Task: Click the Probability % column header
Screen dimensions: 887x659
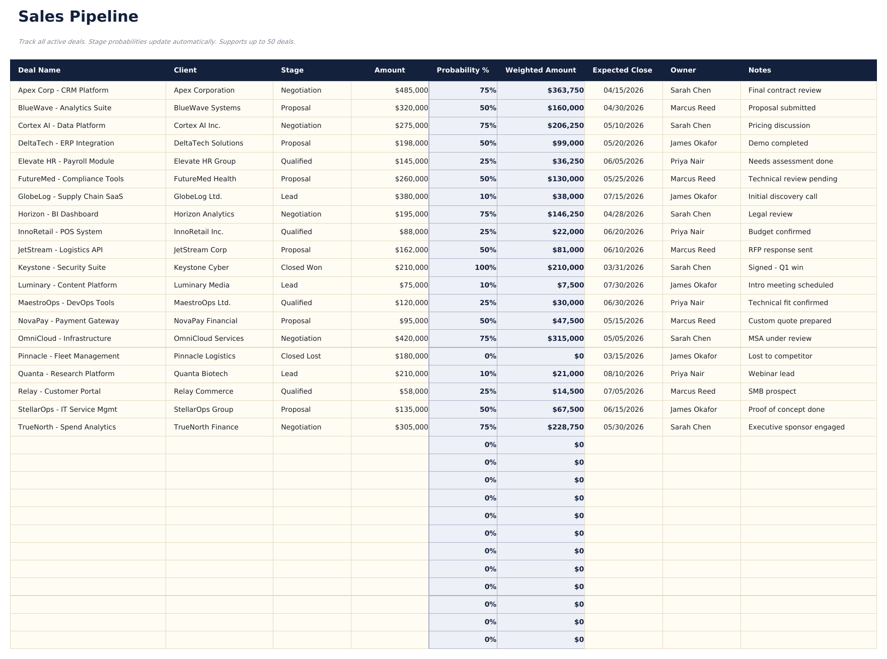Action: coord(462,70)
